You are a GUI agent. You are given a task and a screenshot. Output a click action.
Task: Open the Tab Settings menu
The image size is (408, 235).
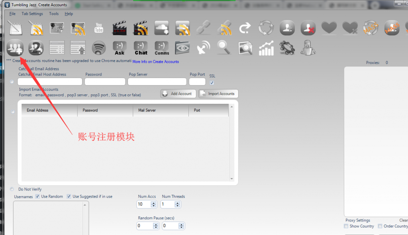click(32, 14)
